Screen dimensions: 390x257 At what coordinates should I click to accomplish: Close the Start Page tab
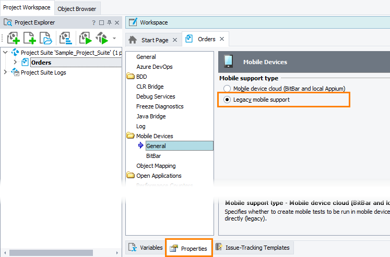click(x=175, y=40)
